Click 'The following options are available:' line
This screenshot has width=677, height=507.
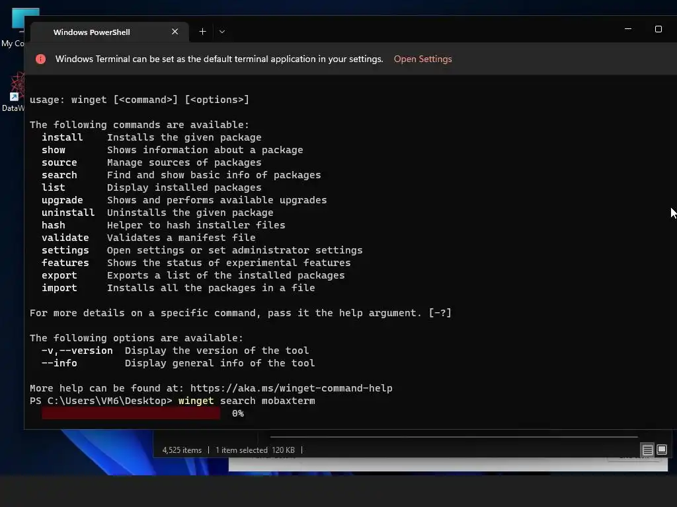click(x=136, y=338)
